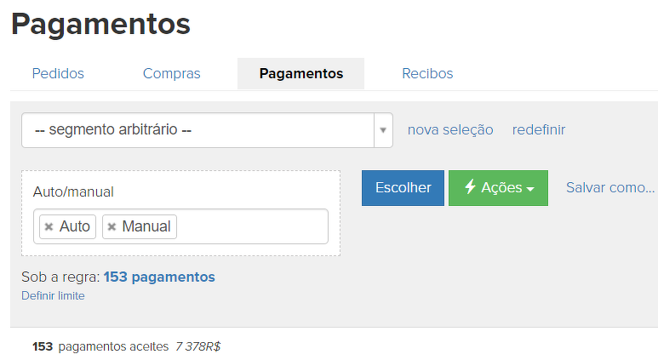This screenshot has height=360, width=658.
Task: Switch to the Pedidos tab
Action: click(58, 73)
